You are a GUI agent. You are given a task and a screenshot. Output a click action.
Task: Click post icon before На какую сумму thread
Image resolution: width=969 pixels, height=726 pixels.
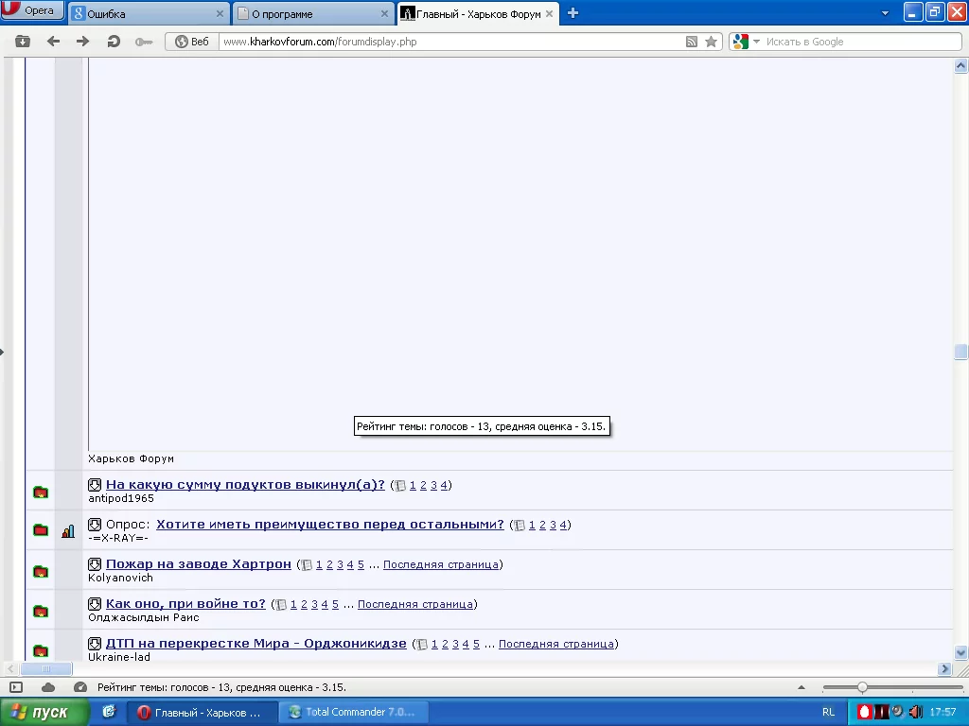[95, 485]
